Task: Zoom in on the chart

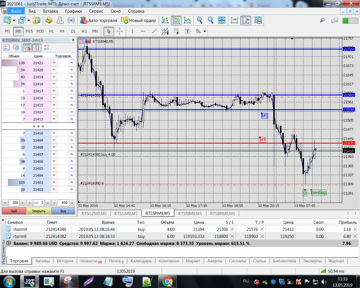Action: point(200,20)
